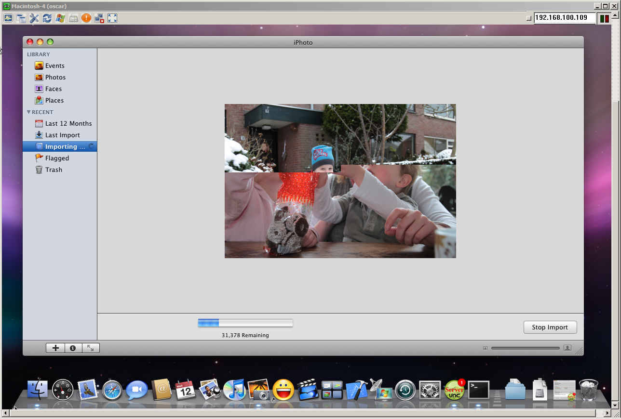Screen dimensions: 621x419
Task: Open Safari from the Dock
Action: [112, 390]
